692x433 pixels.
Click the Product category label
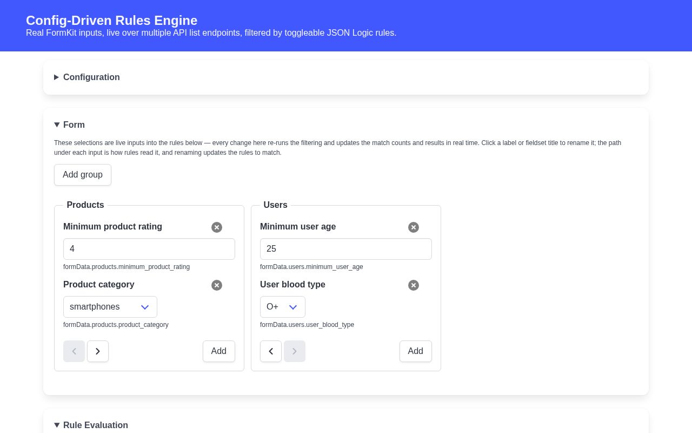[x=99, y=285]
